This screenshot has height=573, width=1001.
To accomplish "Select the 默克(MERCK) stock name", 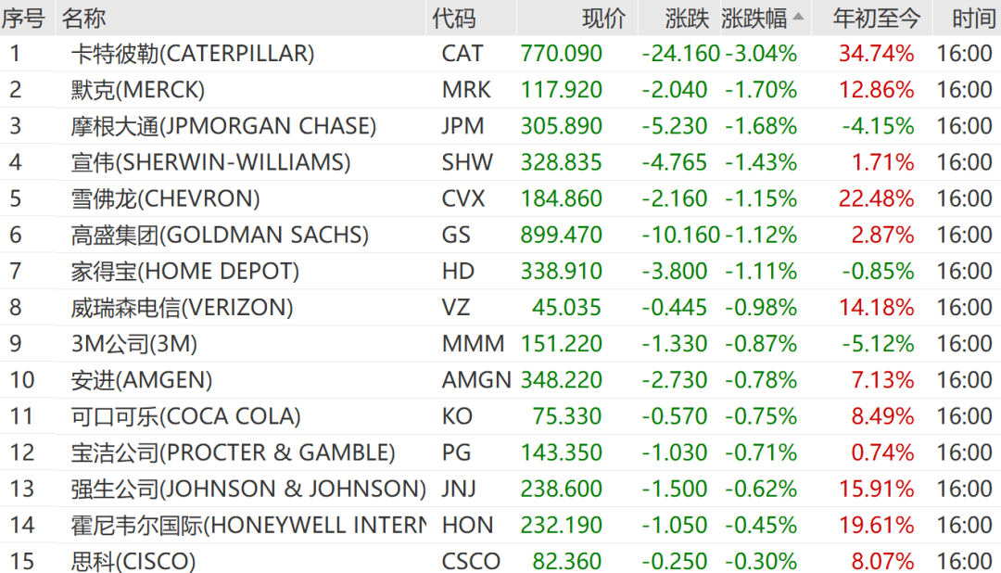I will point(137,90).
